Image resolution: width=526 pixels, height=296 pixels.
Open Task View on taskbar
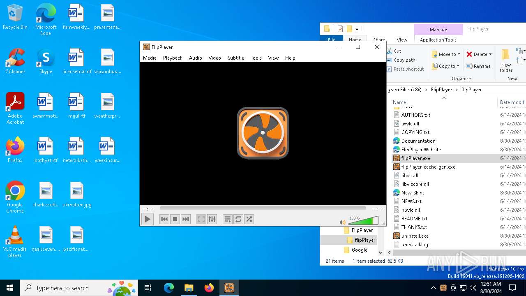pos(148,288)
